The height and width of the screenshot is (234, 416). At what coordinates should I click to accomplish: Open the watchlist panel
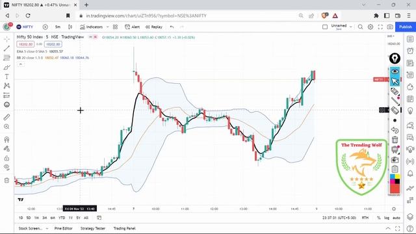point(410,39)
